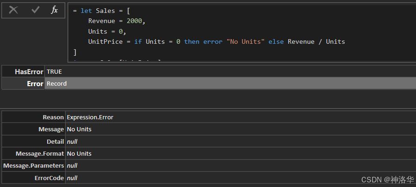Click inside the formula editor on the Revenue line
The height and width of the screenshot is (187, 416).
point(117,21)
